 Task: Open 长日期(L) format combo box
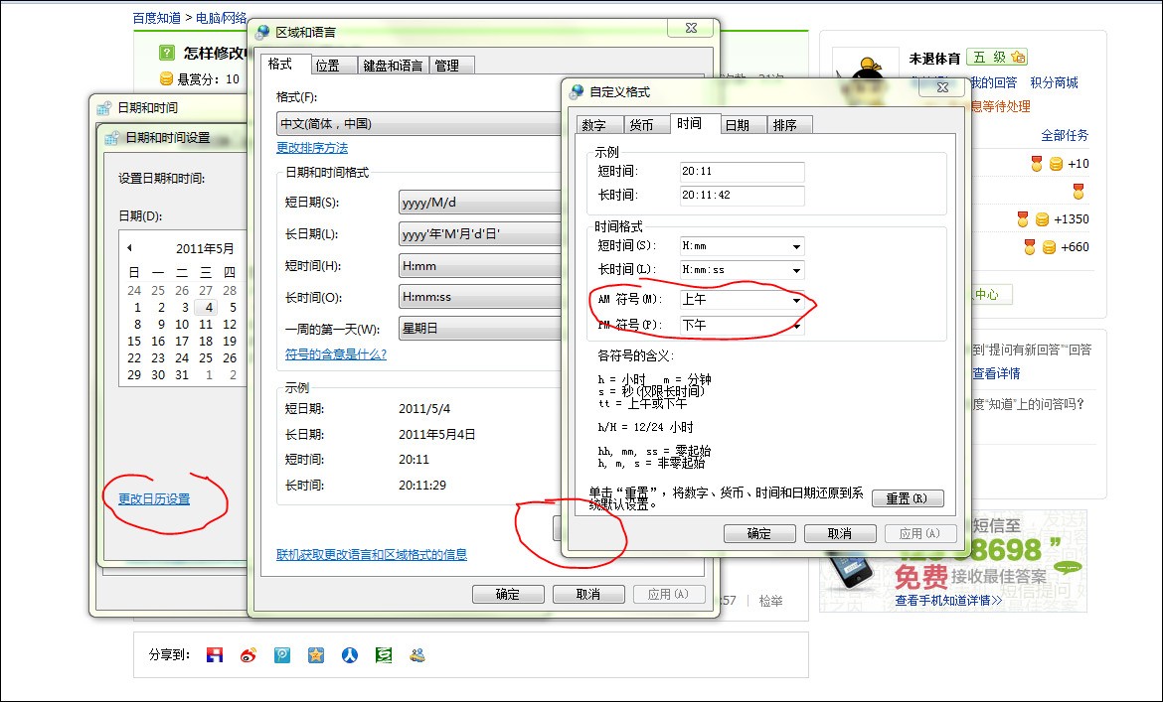[x=480, y=234]
